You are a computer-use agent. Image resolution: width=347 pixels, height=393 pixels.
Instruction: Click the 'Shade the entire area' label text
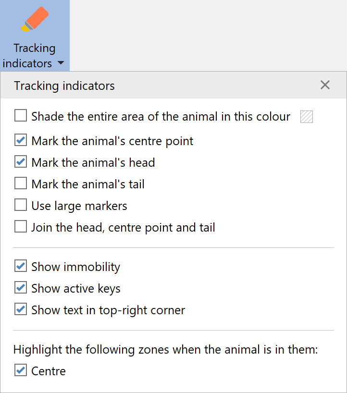161,116
